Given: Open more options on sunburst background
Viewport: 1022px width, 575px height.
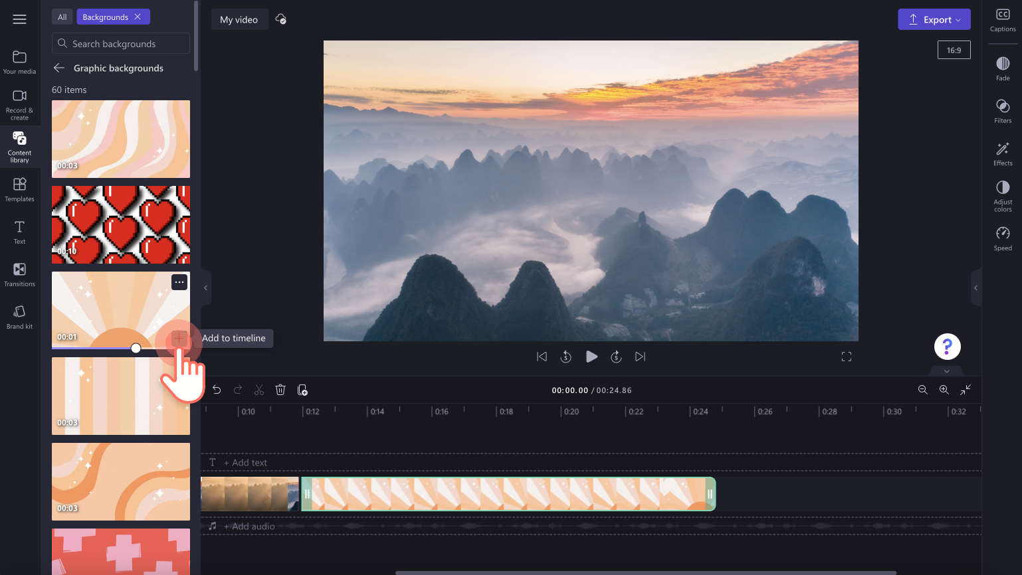Looking at the screenshot, I should [179, 282].
